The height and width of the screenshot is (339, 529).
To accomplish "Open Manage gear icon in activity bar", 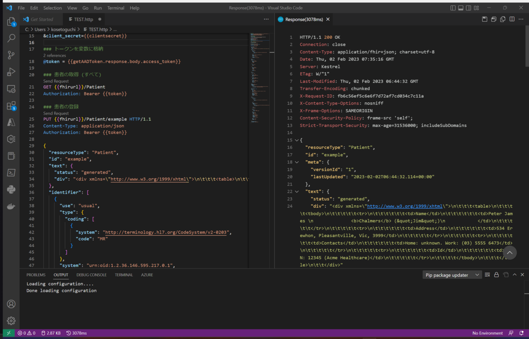I will [11, 321].
